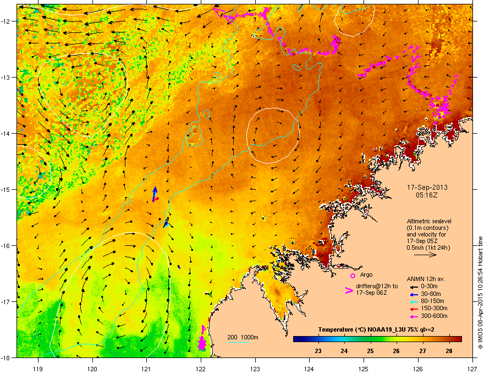
Task: Click the 119 longitude axis label
Action: tap(38, 369)
